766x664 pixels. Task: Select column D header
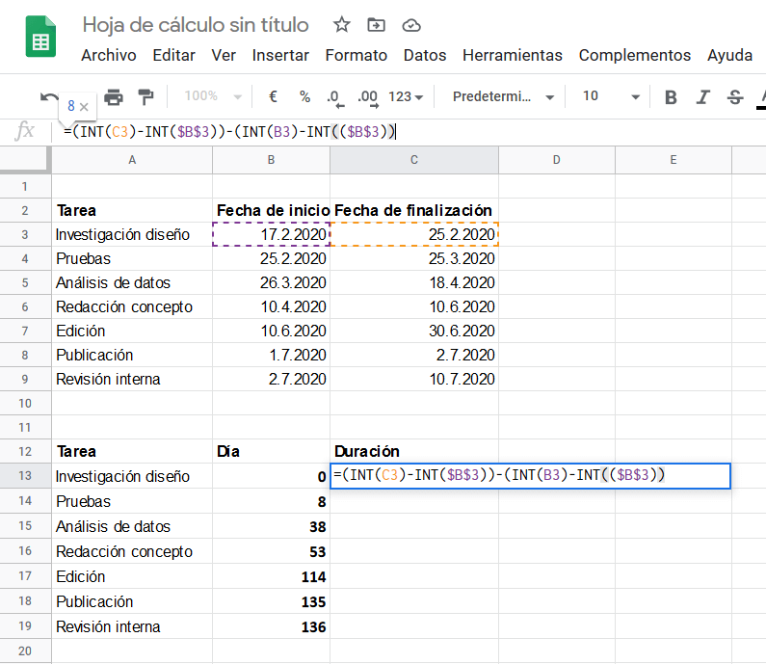tap(556, 160)
